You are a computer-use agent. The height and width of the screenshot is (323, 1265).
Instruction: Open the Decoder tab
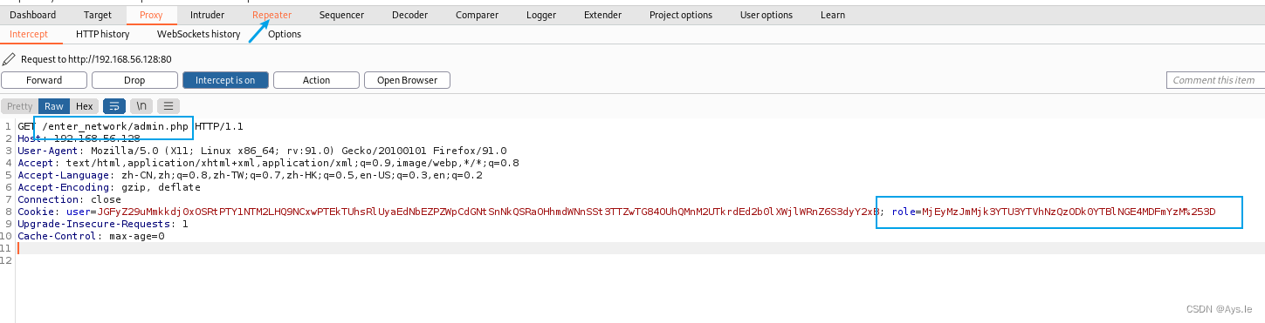point(409,15)
